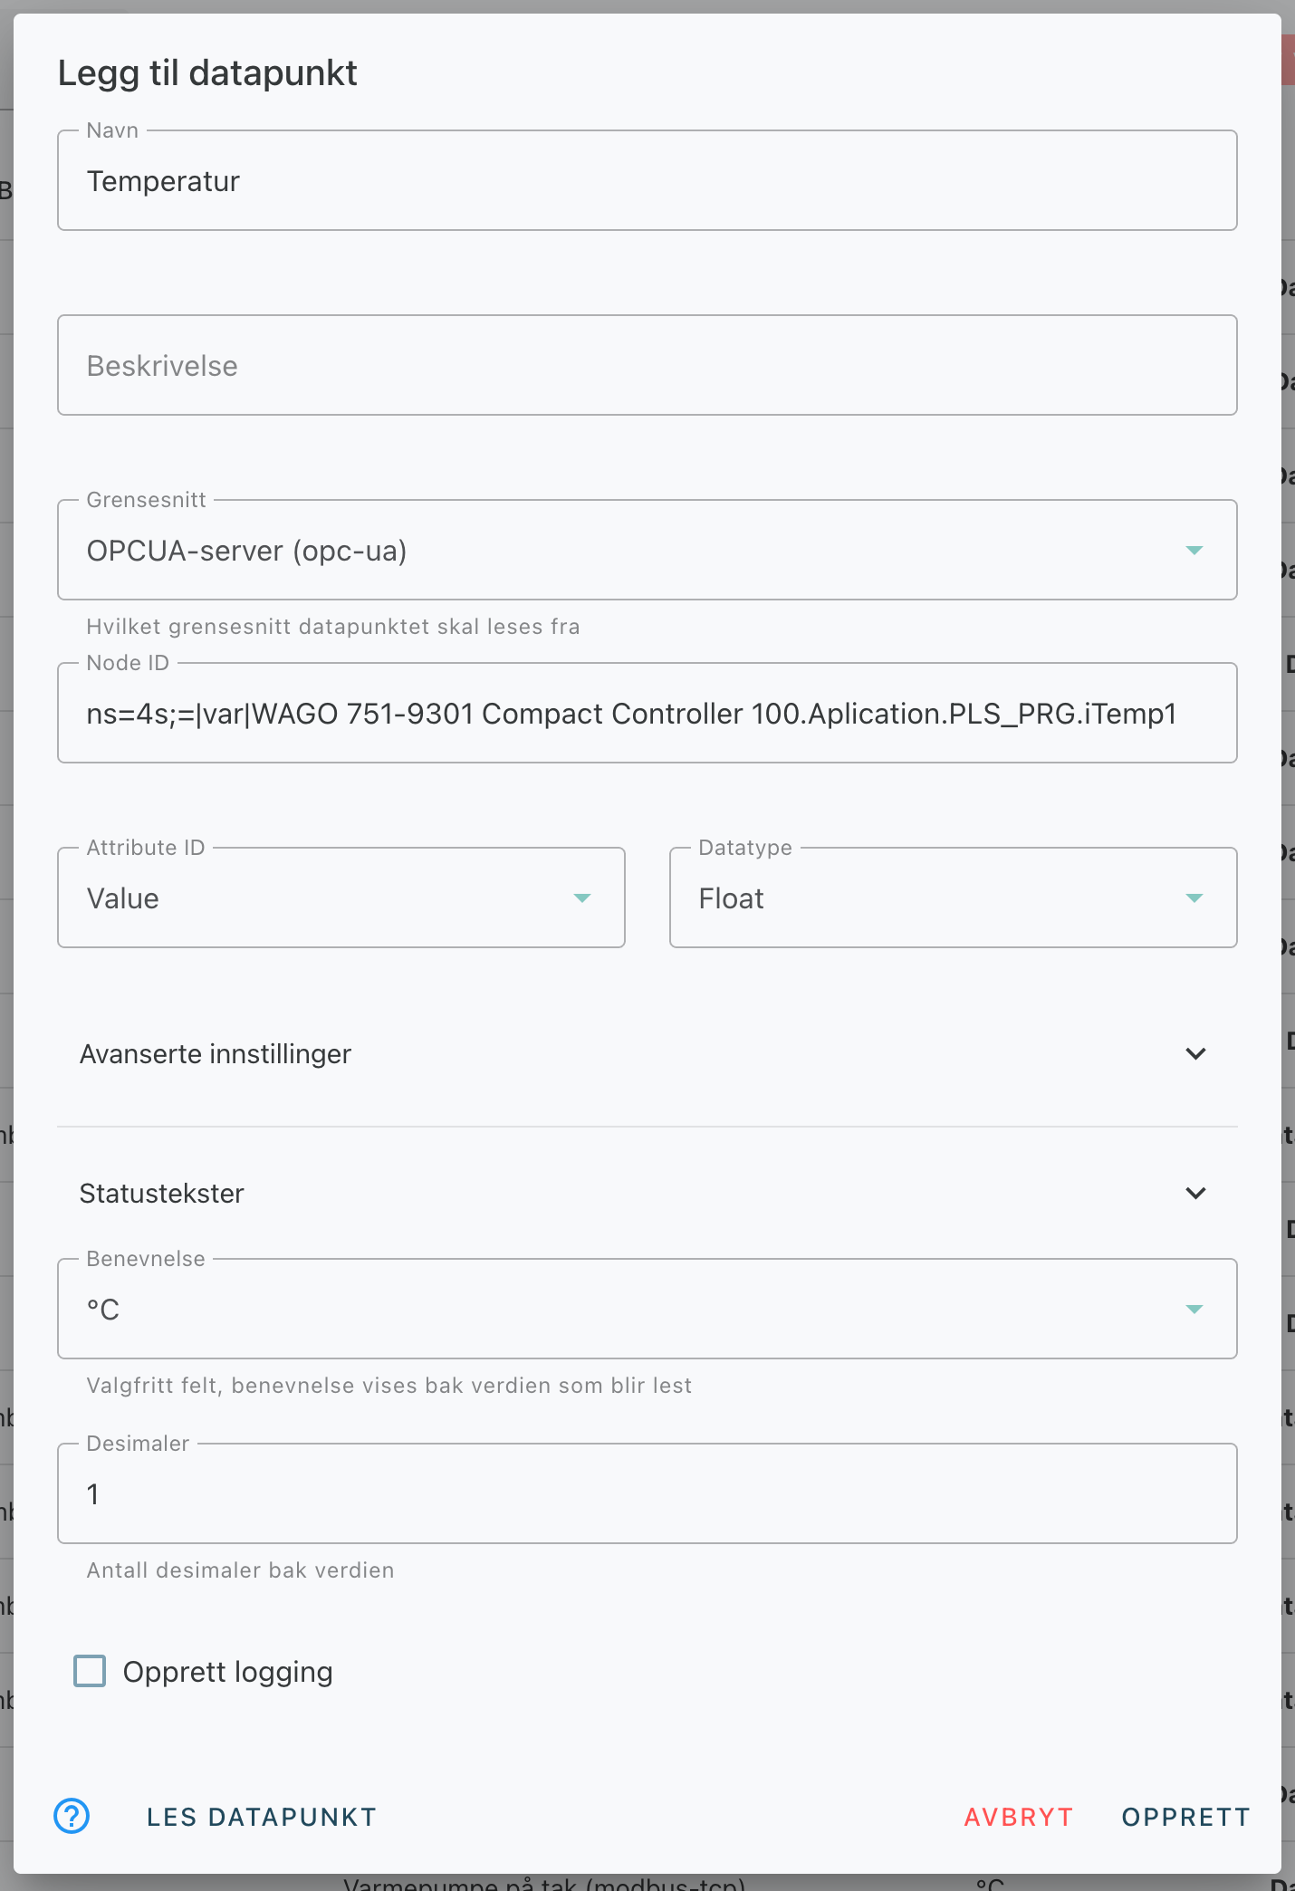Click the Avanserte innstillinger chevron icon
The height and width of the screenshot is (1891, 1295).
[1195, 1054]
